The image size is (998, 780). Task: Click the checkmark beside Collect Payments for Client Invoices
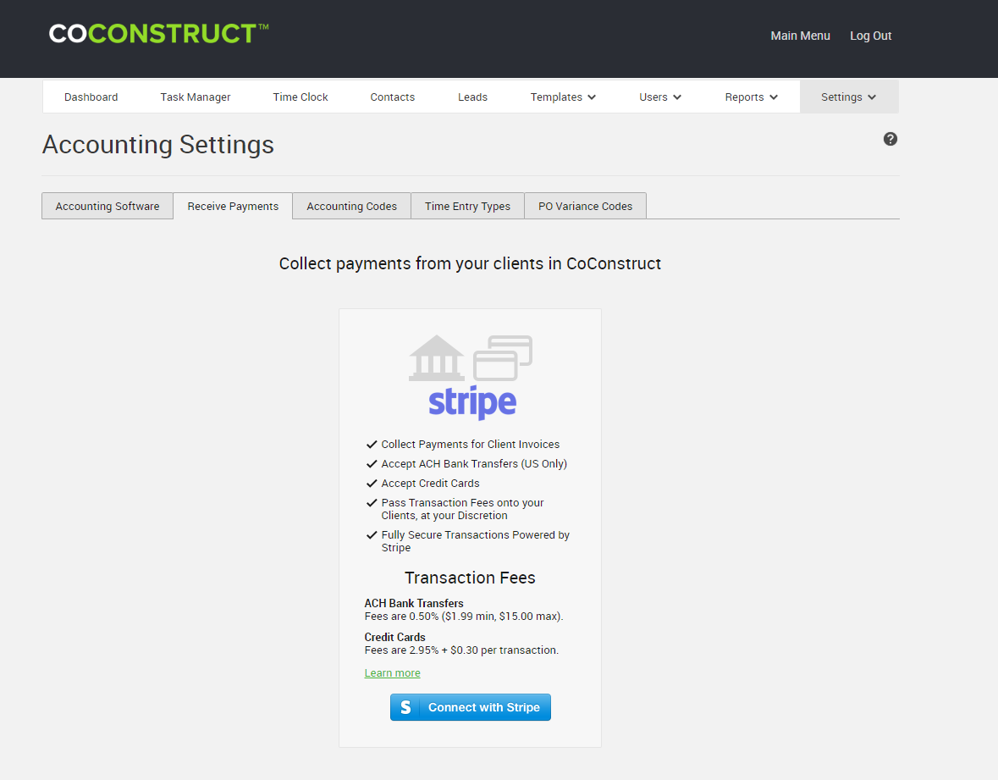372,443
